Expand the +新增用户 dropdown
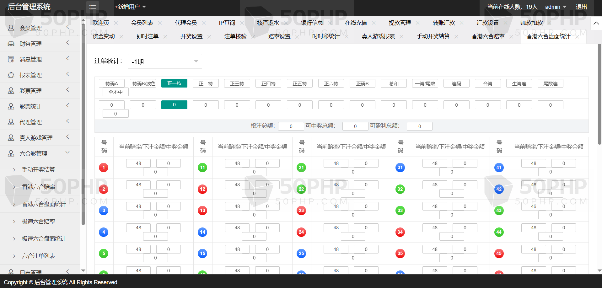Viewport: 602px width, 288px height. pyautogui.click(x=130, y=7)
